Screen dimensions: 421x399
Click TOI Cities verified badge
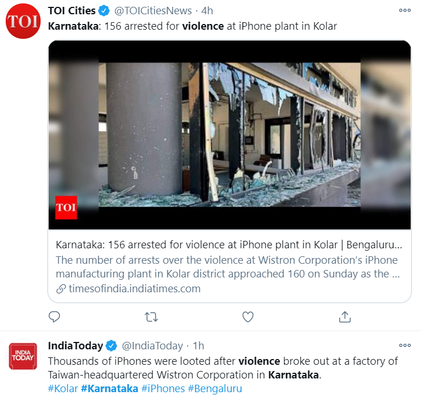click(104, 11)
